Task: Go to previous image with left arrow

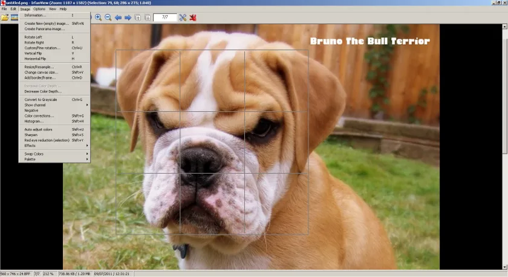Action: click(119, 18)
